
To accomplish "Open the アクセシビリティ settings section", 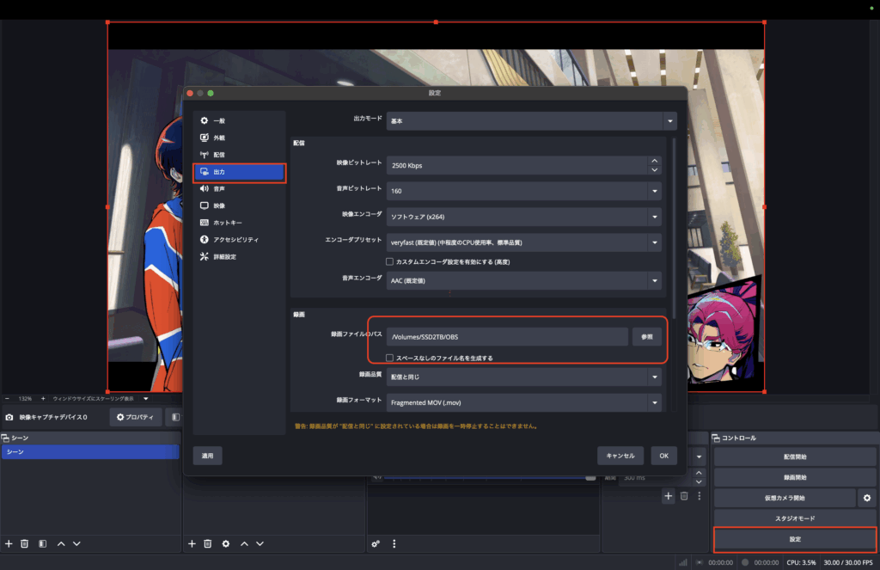I will pos(235,240).
